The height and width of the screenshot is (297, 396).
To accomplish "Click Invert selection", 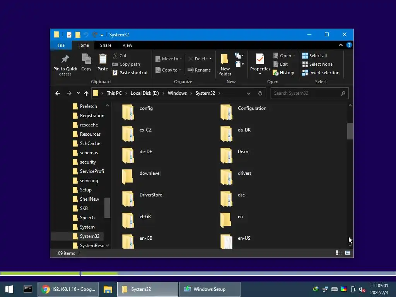I will tap(321, 73).
